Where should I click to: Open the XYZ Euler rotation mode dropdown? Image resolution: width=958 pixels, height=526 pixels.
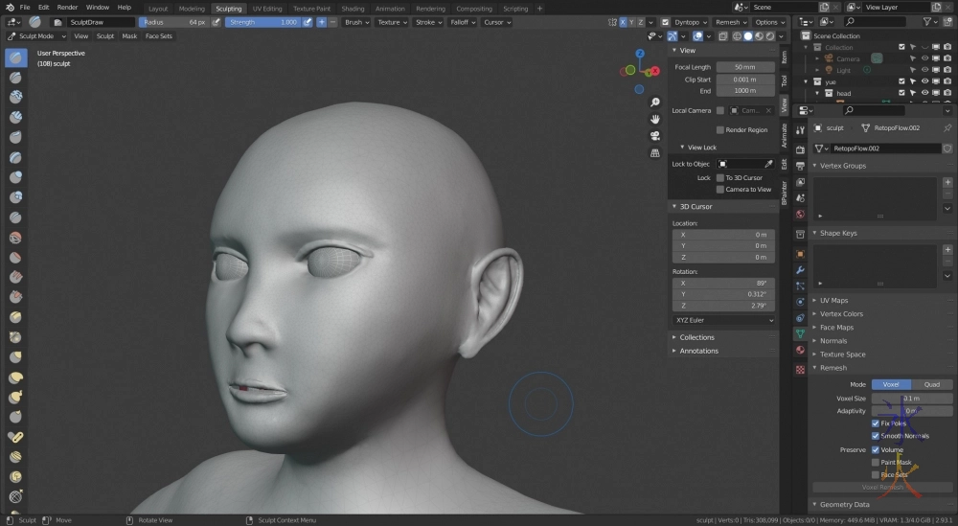pyautogui.click(x=723, y=320)
